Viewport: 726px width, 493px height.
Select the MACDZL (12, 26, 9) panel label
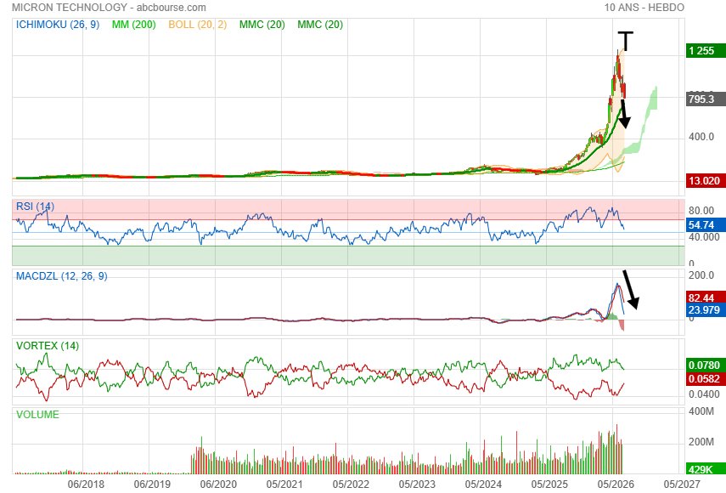tap(62, 276)
